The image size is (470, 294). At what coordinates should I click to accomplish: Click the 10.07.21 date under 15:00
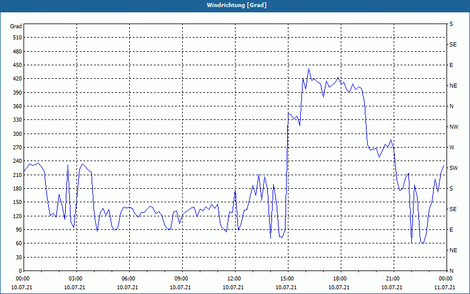coord(286,288)
